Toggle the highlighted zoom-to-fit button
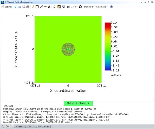The width and height of the screenshot is (155, 129). click(59, 7)
